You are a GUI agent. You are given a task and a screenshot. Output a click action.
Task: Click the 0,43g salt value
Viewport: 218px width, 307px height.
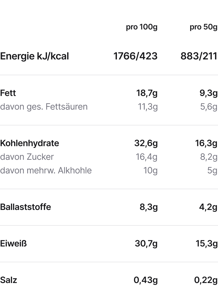[x=146, y=280]
